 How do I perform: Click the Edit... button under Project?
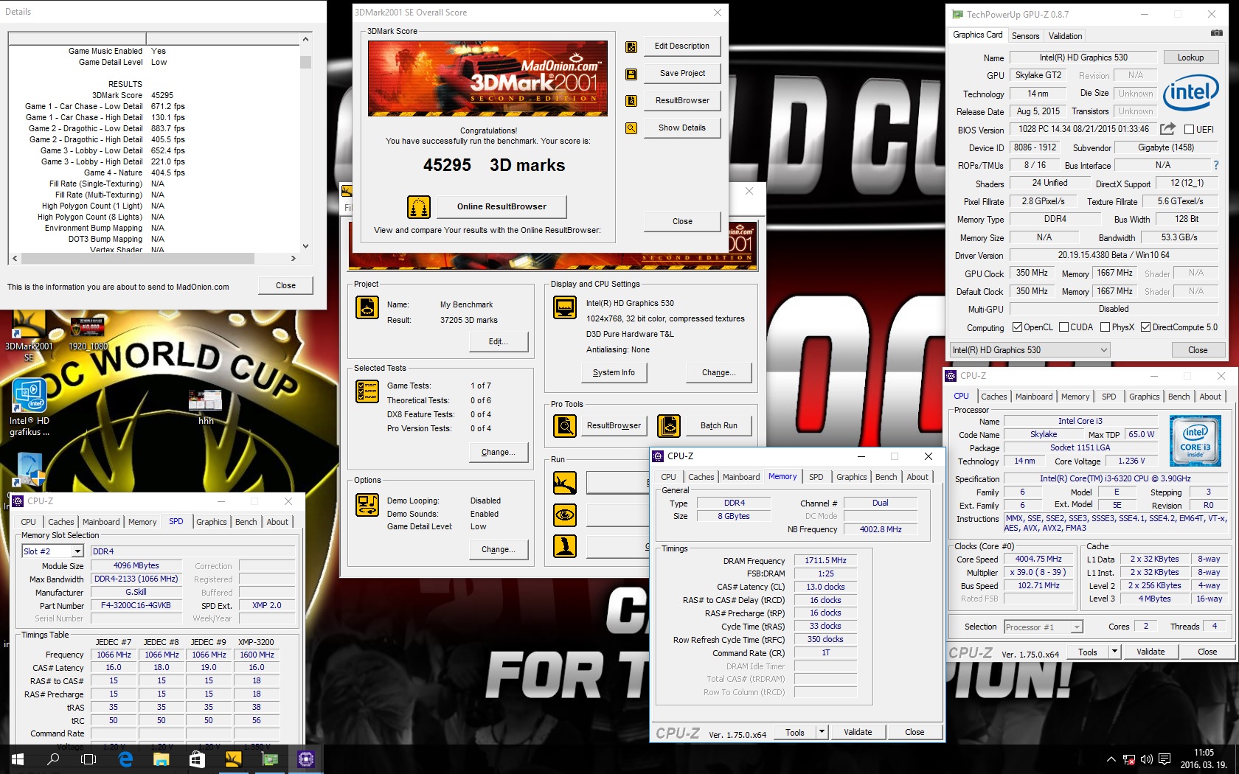pyautogui.click(x=499, y=342)
